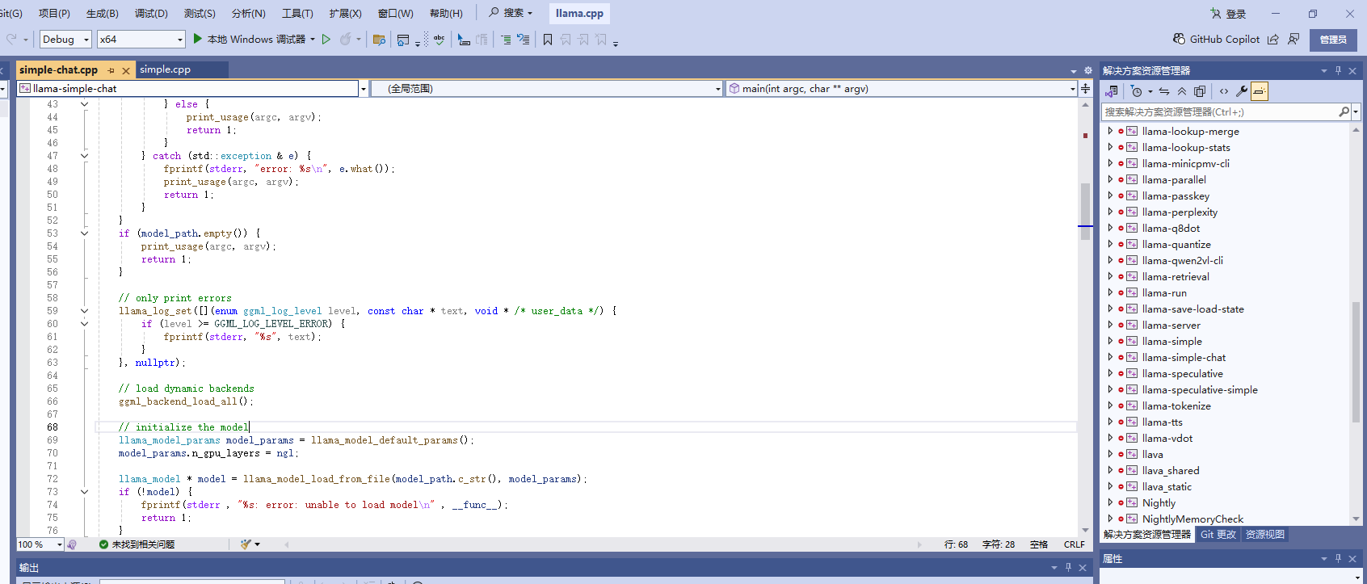
Task: Click the show all files icon
Action: (1200, 91)
